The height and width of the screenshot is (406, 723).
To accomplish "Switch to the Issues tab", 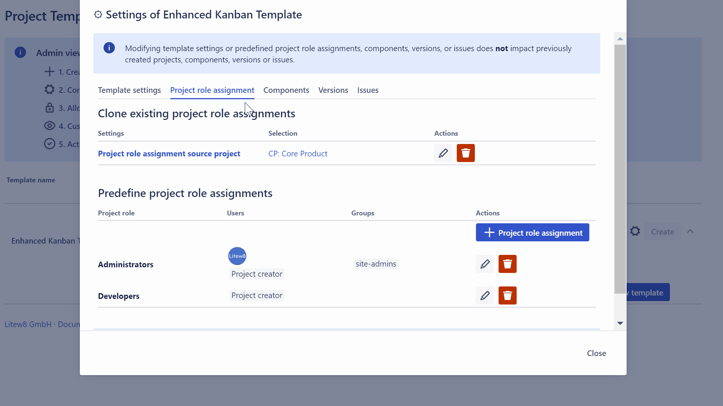I will click(368, 90).
